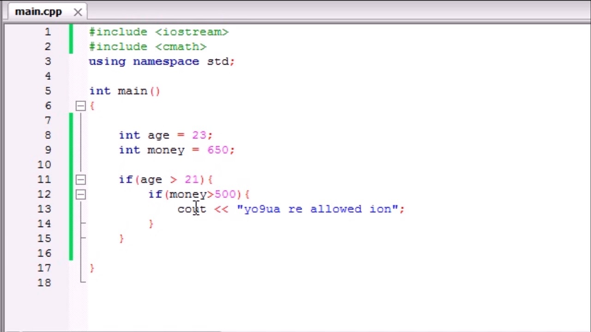Click the namespace keyword on line 3

pos(166,61)
